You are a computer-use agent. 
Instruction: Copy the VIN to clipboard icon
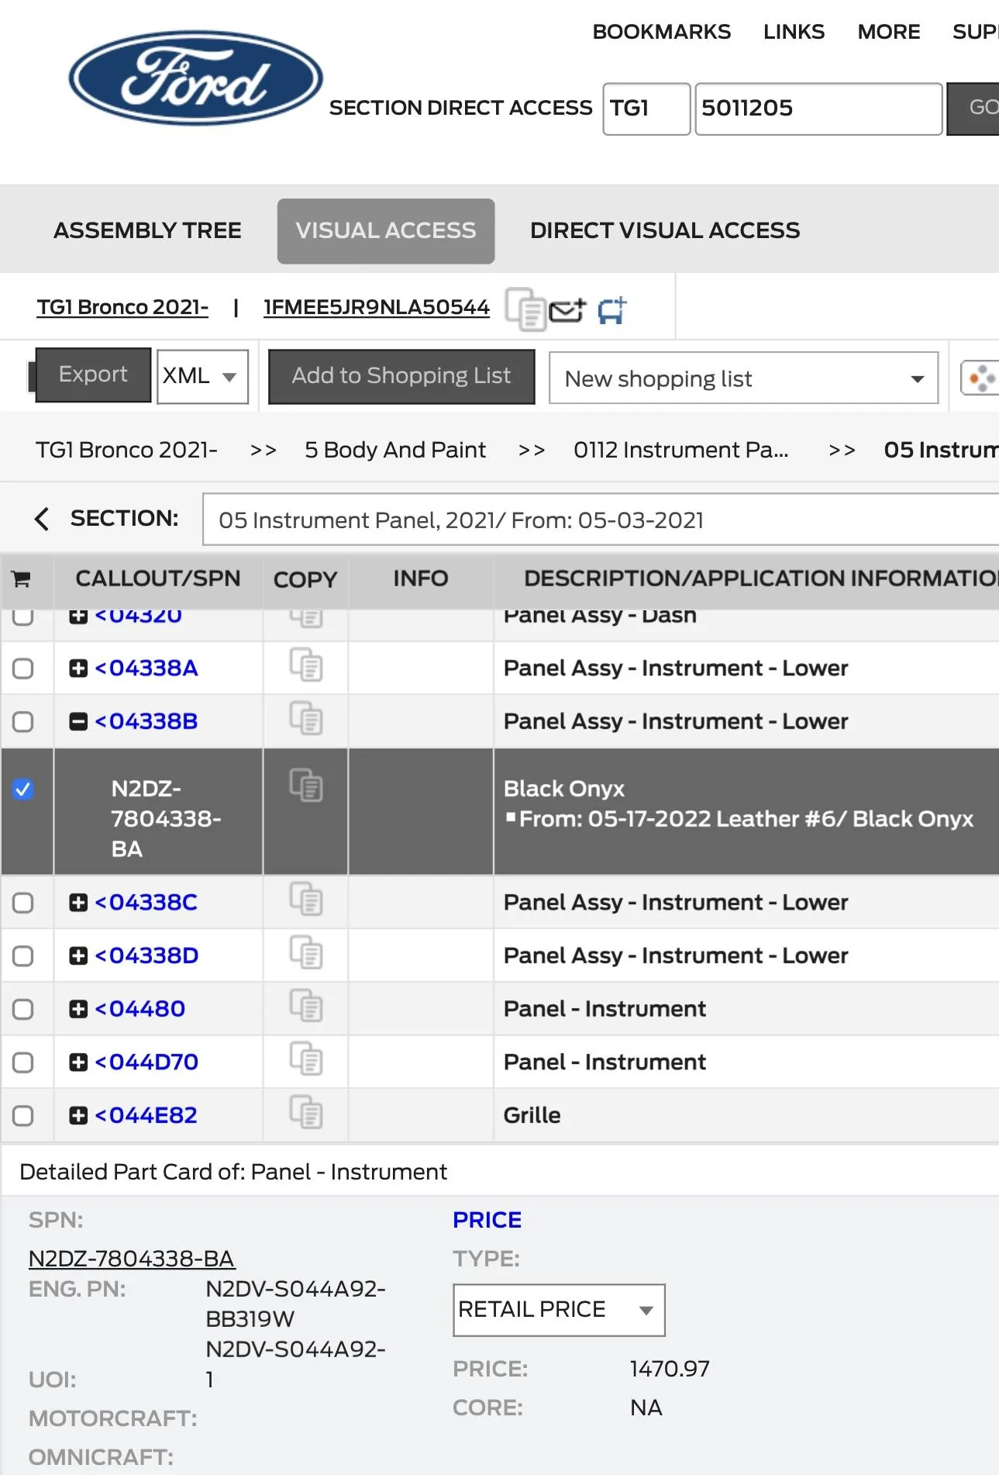tap(525, 309)
